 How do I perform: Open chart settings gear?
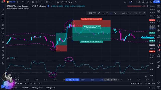click(143, 2)
